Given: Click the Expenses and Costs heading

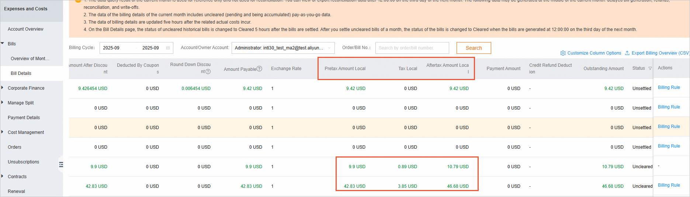Looking at the screenshot, I should pyautogui.click(x=26, y=9).
